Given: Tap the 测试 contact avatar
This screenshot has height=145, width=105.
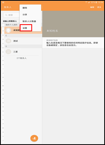Looking at the screenshot, I should point(8,41).
